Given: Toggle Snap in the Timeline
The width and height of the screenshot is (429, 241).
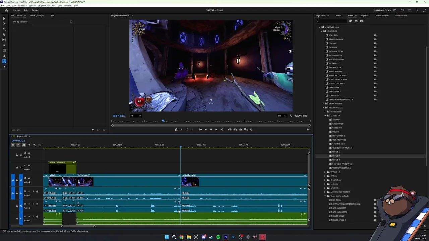Looking at the screenshot, I should click(x=18, y=145).
